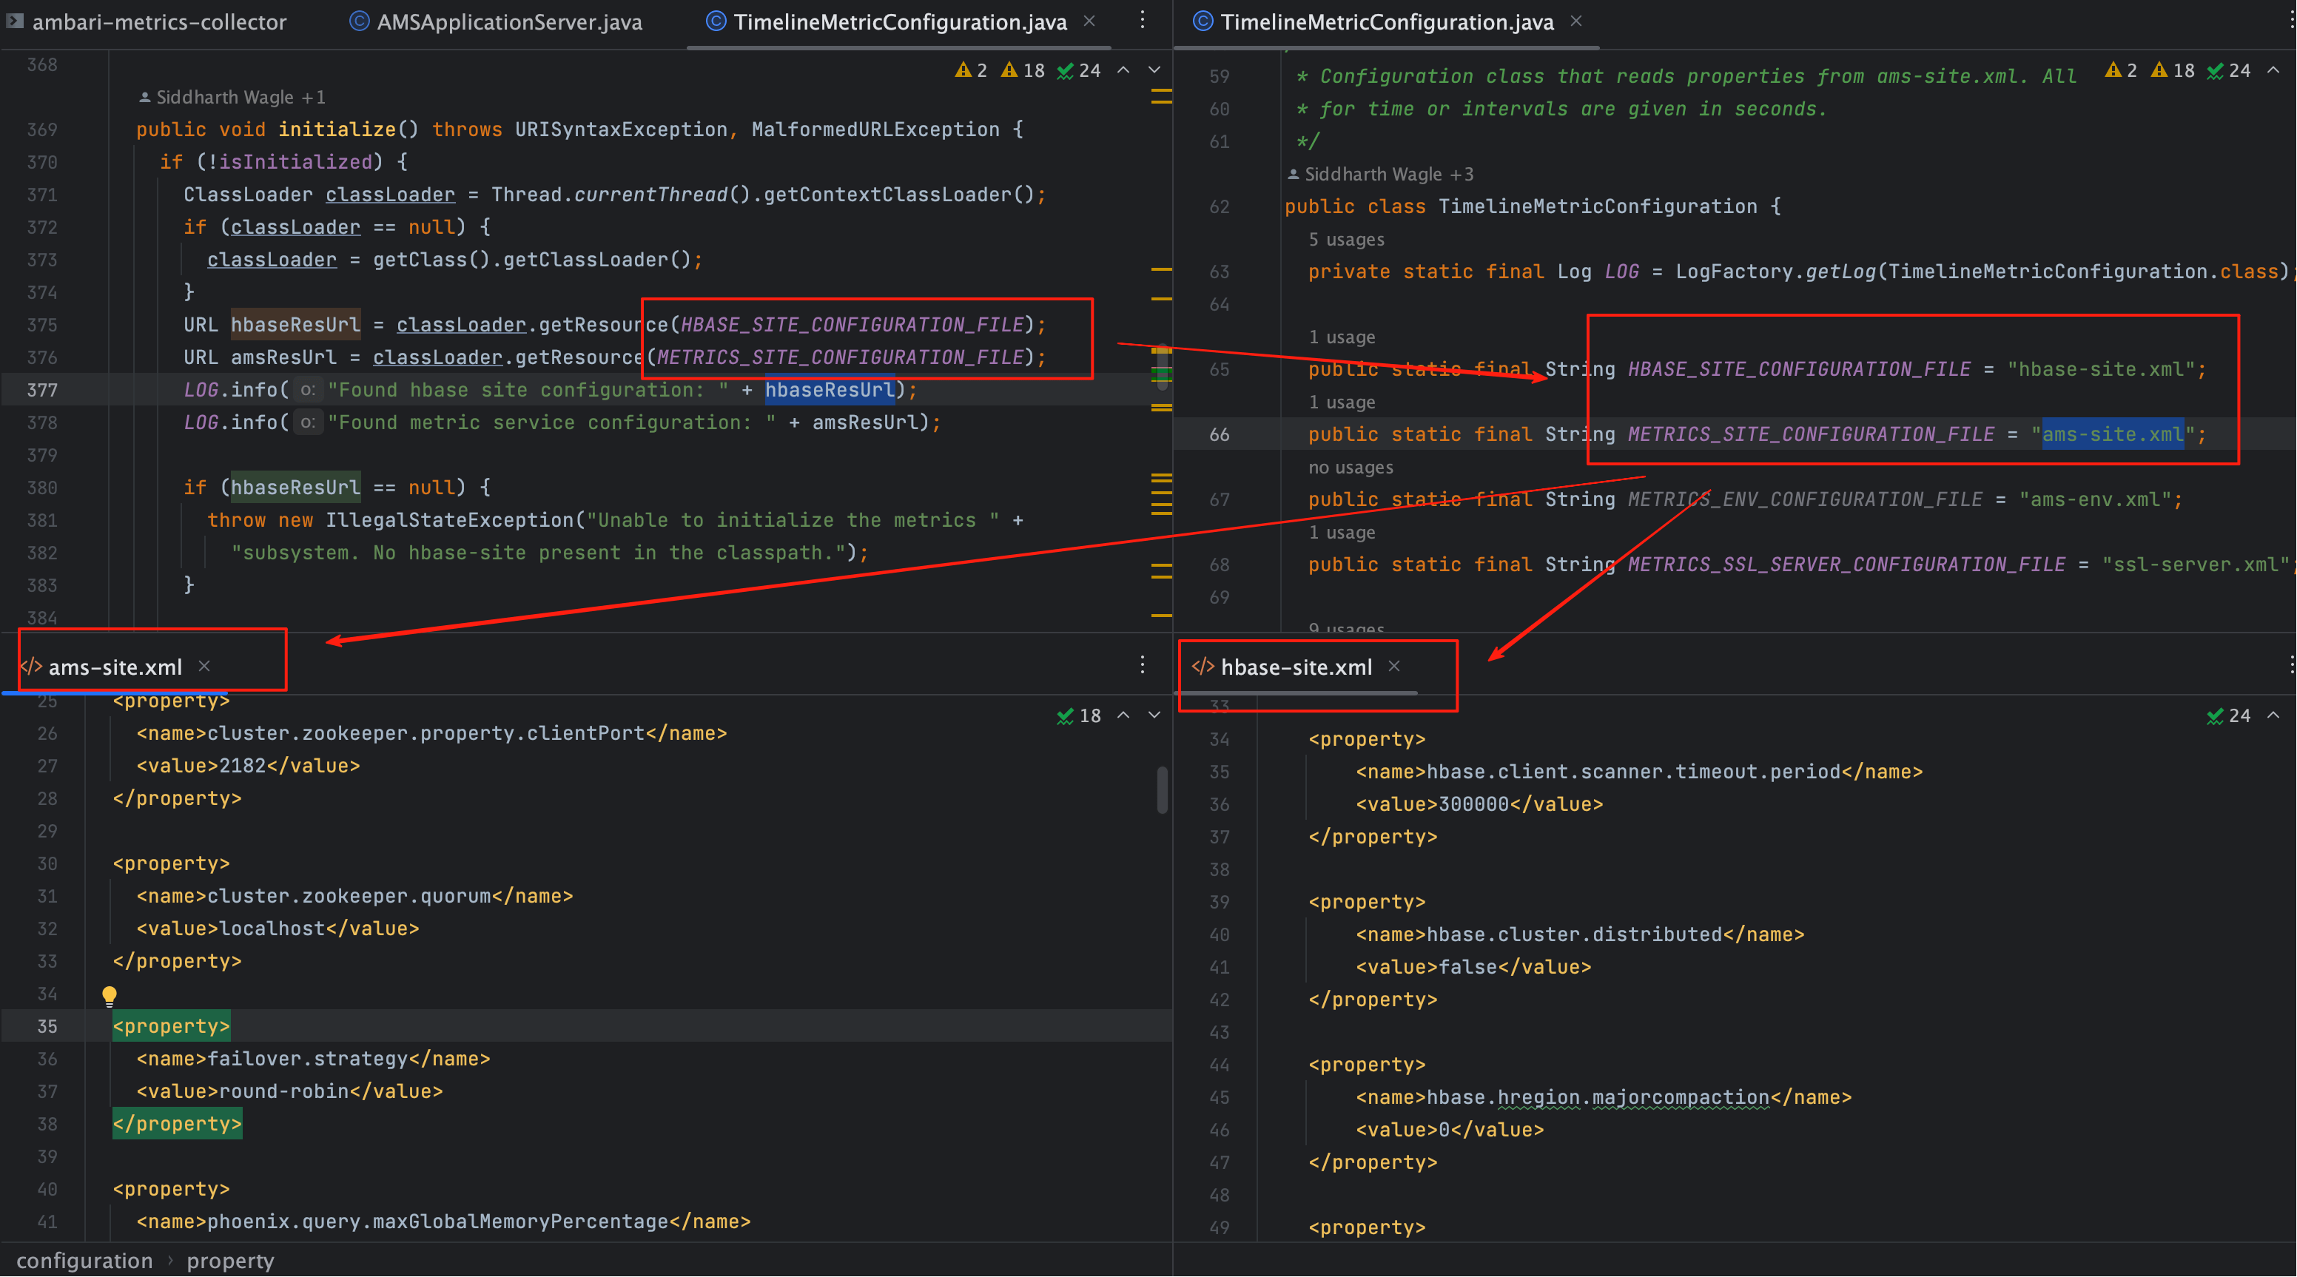Image resolution: width=2297 pixels, height=1277 pixels.
Task: Click the failover.strategy property name
Action: click(307, 1059)
